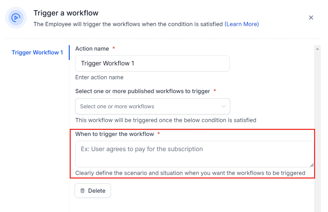328x212 pixels.
Task: Click the chevron on the workflows selector
Action: [223, 106]
